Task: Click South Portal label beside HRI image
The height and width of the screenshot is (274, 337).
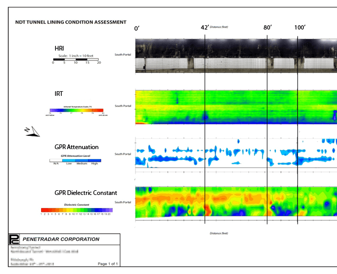Action: pyautogui.click(x=123, y=54)
